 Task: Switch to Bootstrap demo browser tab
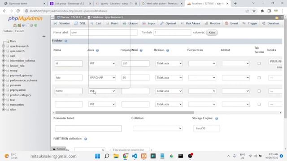(25, 4)
